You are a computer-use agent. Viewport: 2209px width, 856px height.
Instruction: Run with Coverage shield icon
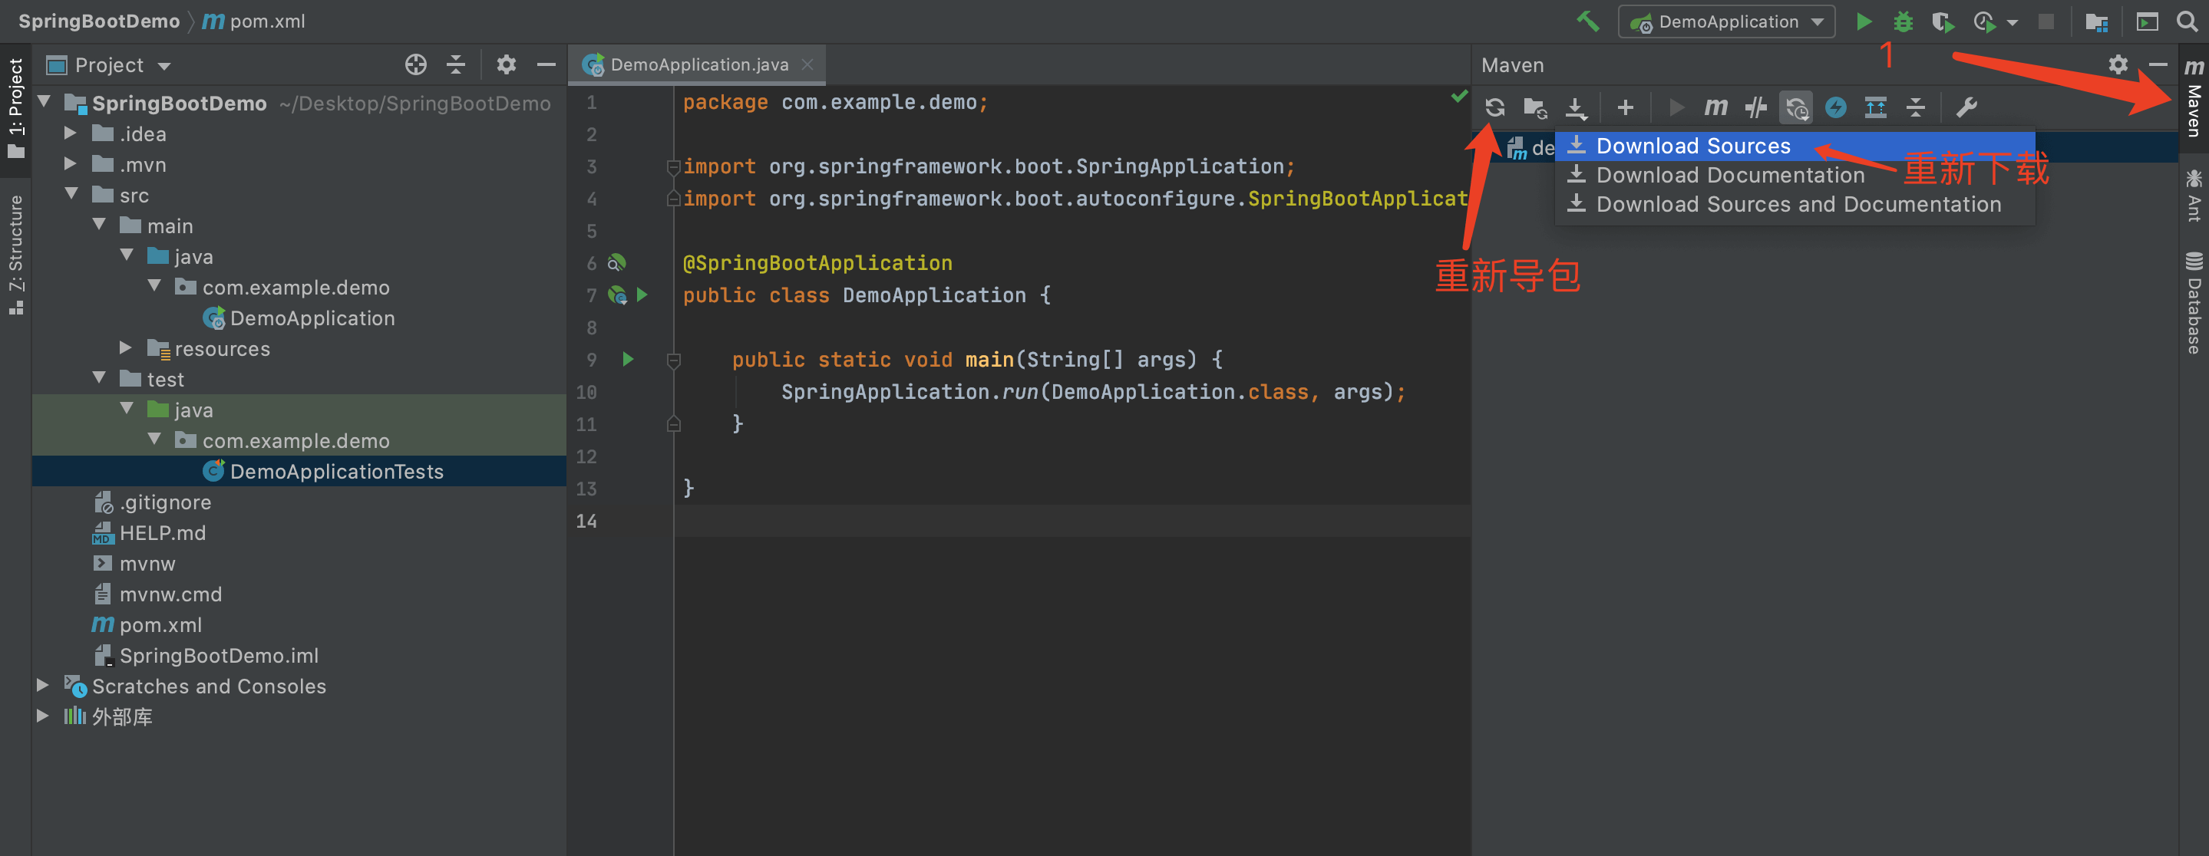coord(1943,21)
